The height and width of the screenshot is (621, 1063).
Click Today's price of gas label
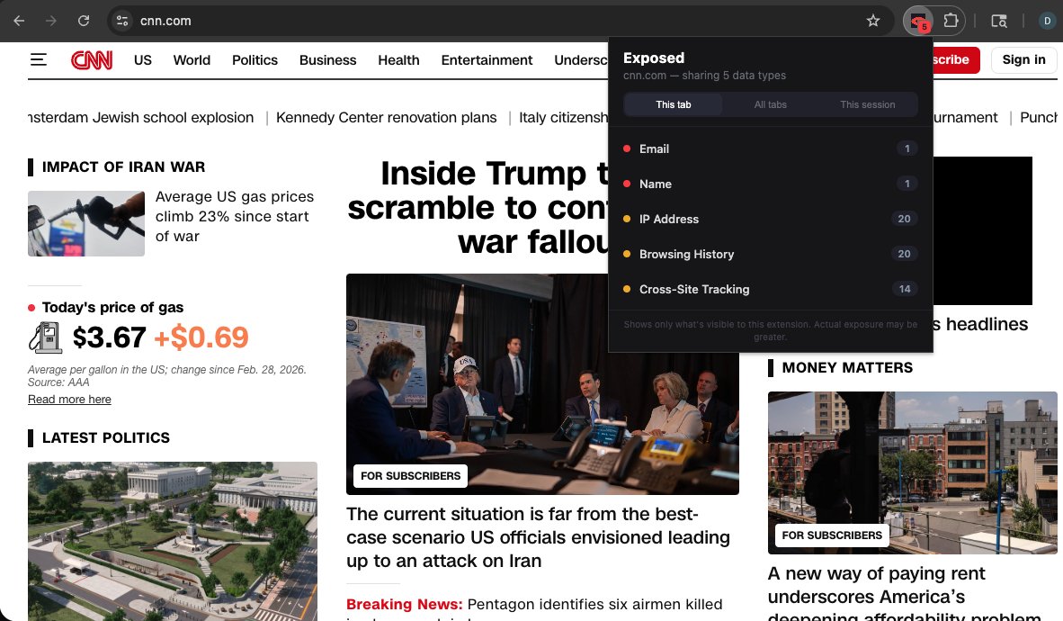112,308
